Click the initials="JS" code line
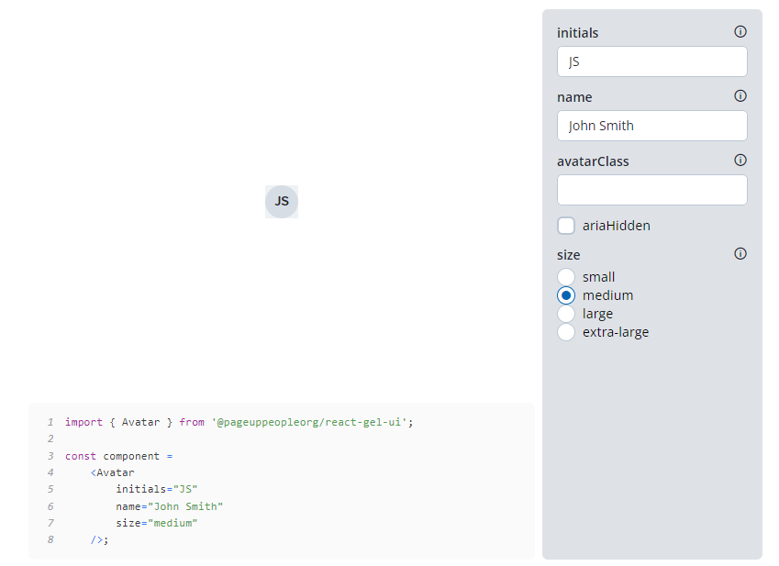Image resolution: width=779 pixels, height=566 pixels. (157, 490)
